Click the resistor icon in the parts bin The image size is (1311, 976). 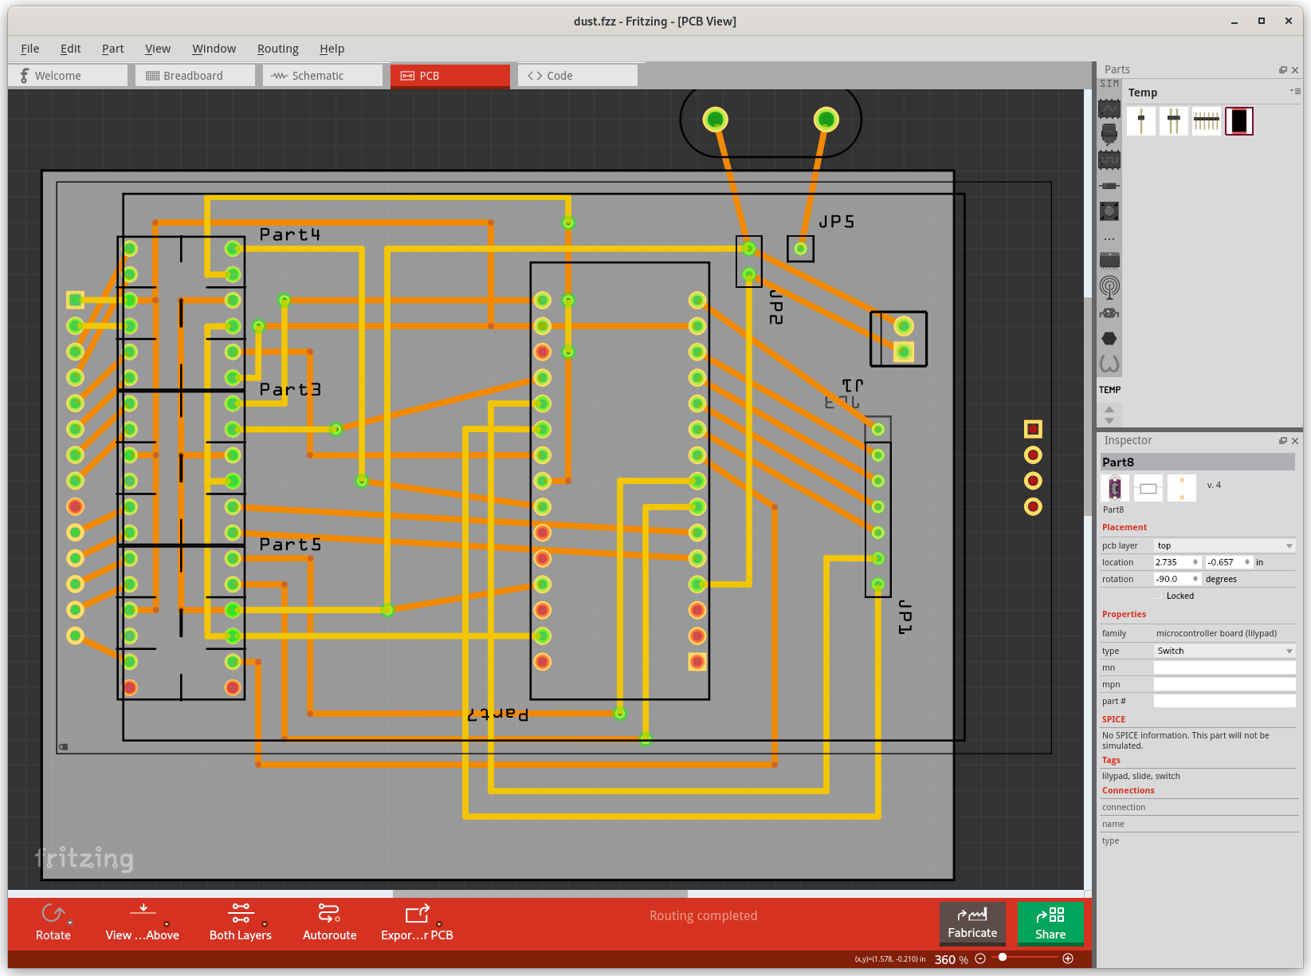click(1109, 185)
